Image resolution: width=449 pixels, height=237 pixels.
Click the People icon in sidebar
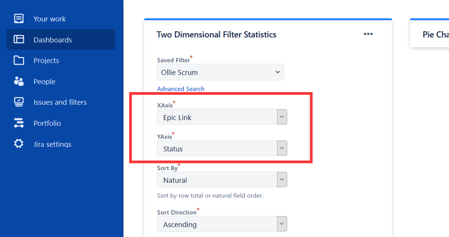tap(19, 81)
